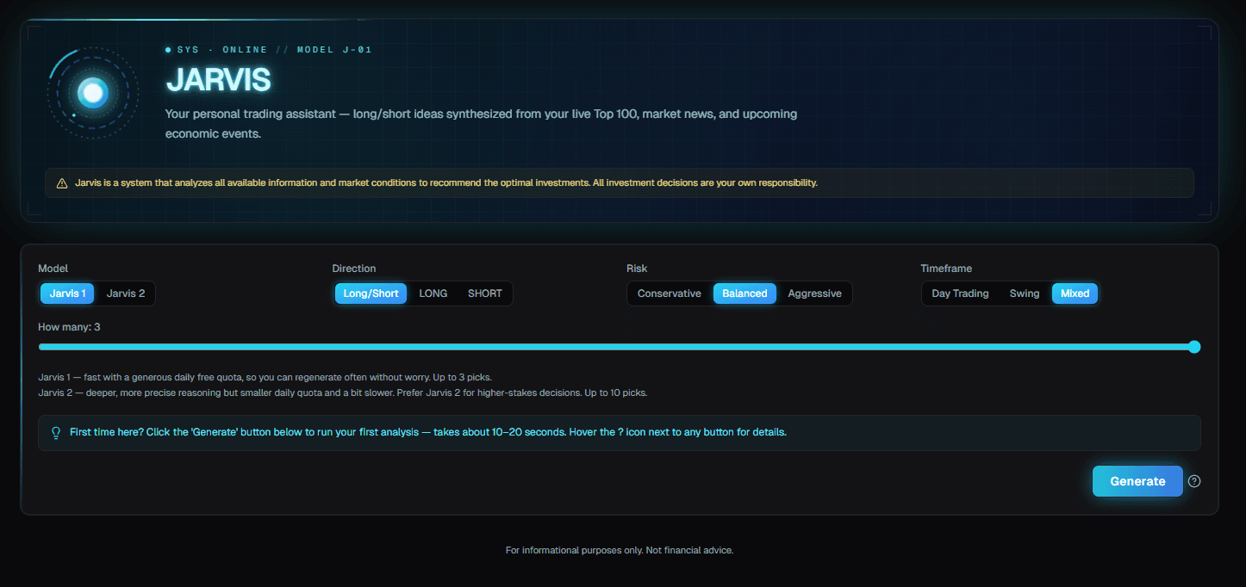Click the 'How many: 3' label

70,327
